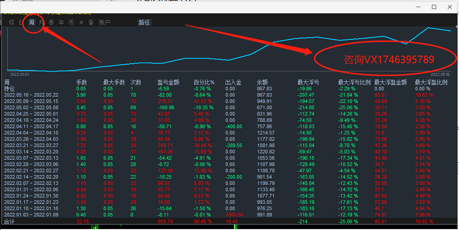Switch to the 综 summary tab
The image size is (459, 230).
pyautogui.click(x=11, y=22)
